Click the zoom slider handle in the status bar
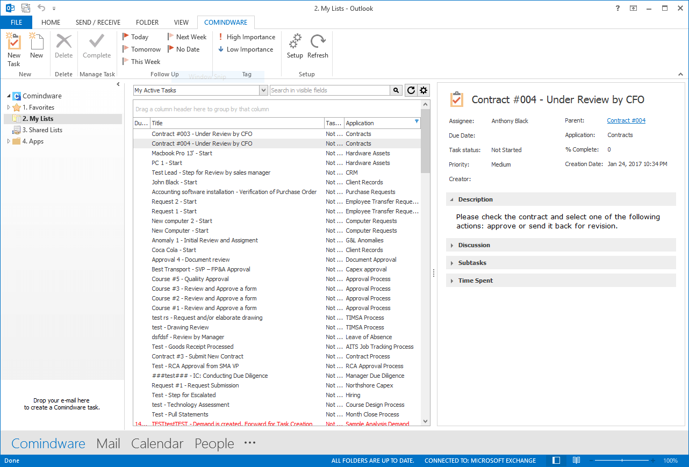The image size is (689, 467). 623,461
